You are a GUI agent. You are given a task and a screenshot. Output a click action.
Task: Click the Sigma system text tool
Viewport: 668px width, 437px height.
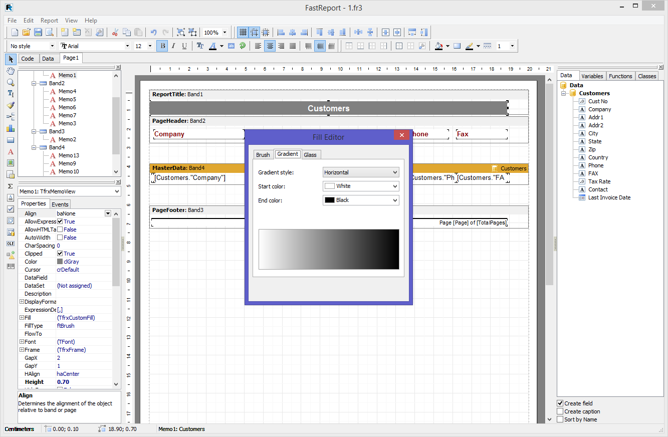11,186
